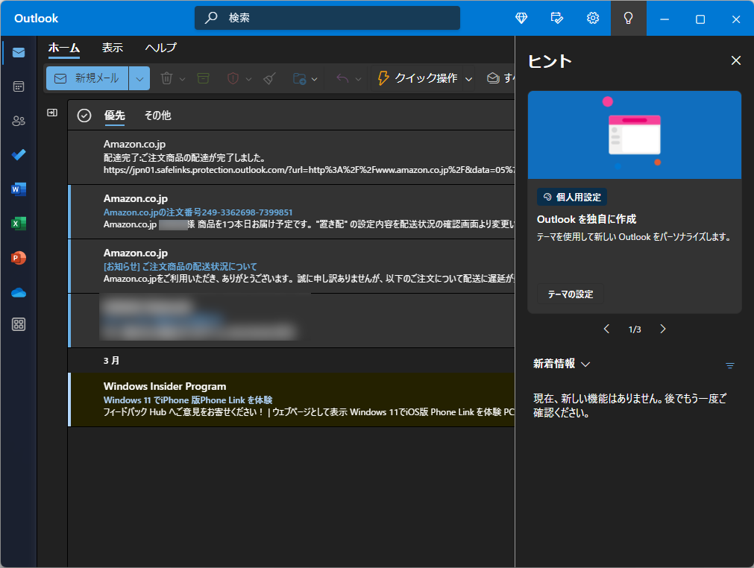Select all messages with the circle checkmark
This screenshot has width=754, height=568.
tap(84, 116)
